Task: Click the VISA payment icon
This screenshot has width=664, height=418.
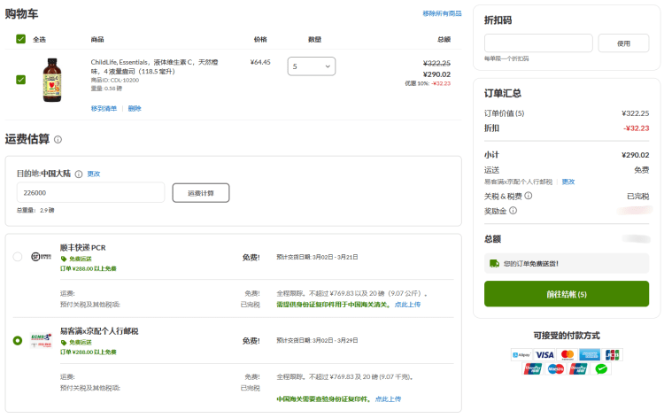Action: click(544, 355)
